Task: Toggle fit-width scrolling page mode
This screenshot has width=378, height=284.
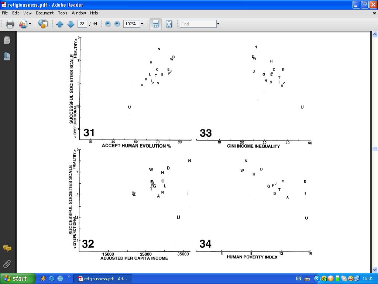Action: [155, 24]
